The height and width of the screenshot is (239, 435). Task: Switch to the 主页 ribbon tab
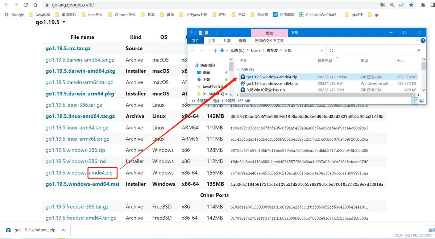[x=211, y=41]
